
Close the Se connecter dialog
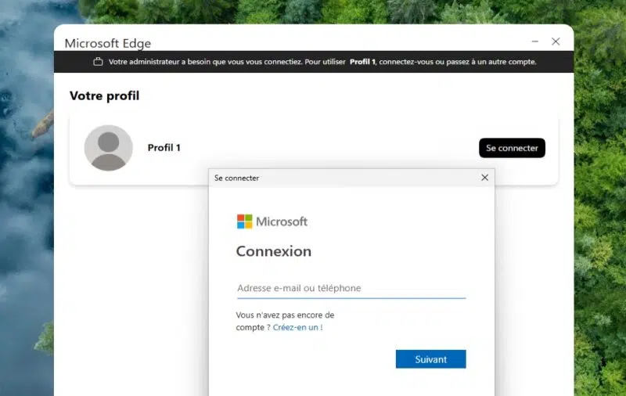484,178
